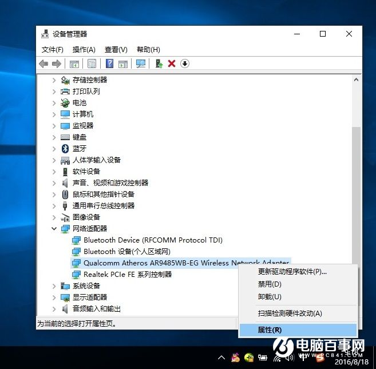376x369 pixels.
Task: Expand the 监视器 node
Action: pyautogui.click(x=54, y=126)
